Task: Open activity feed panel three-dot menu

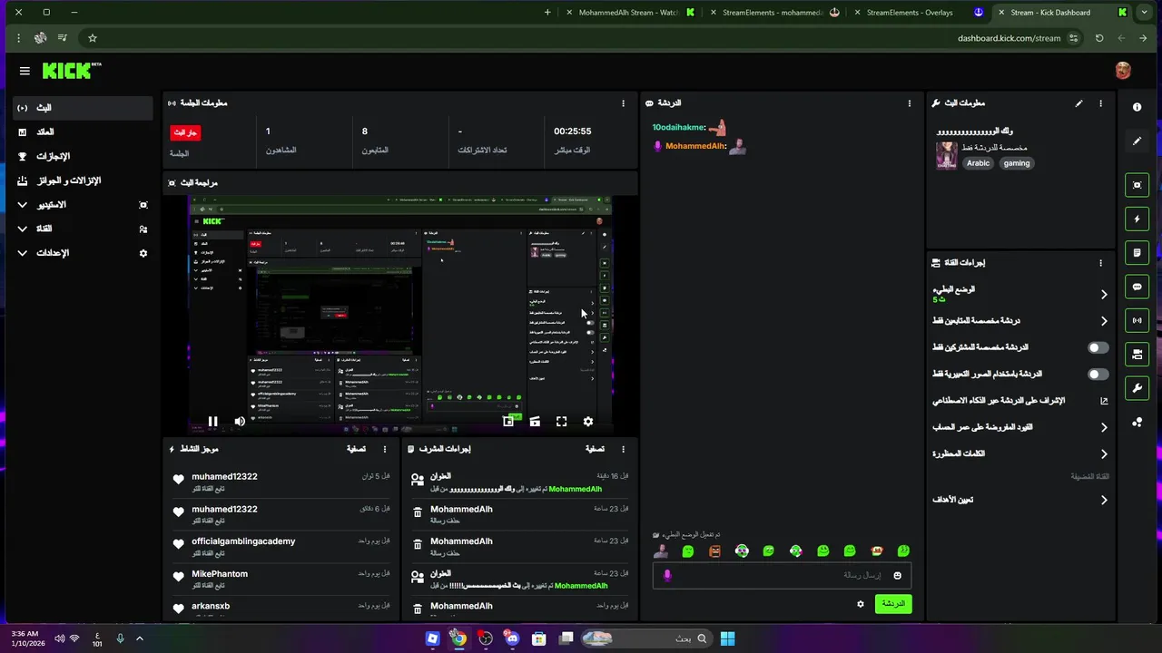Action: click(384, 449)
